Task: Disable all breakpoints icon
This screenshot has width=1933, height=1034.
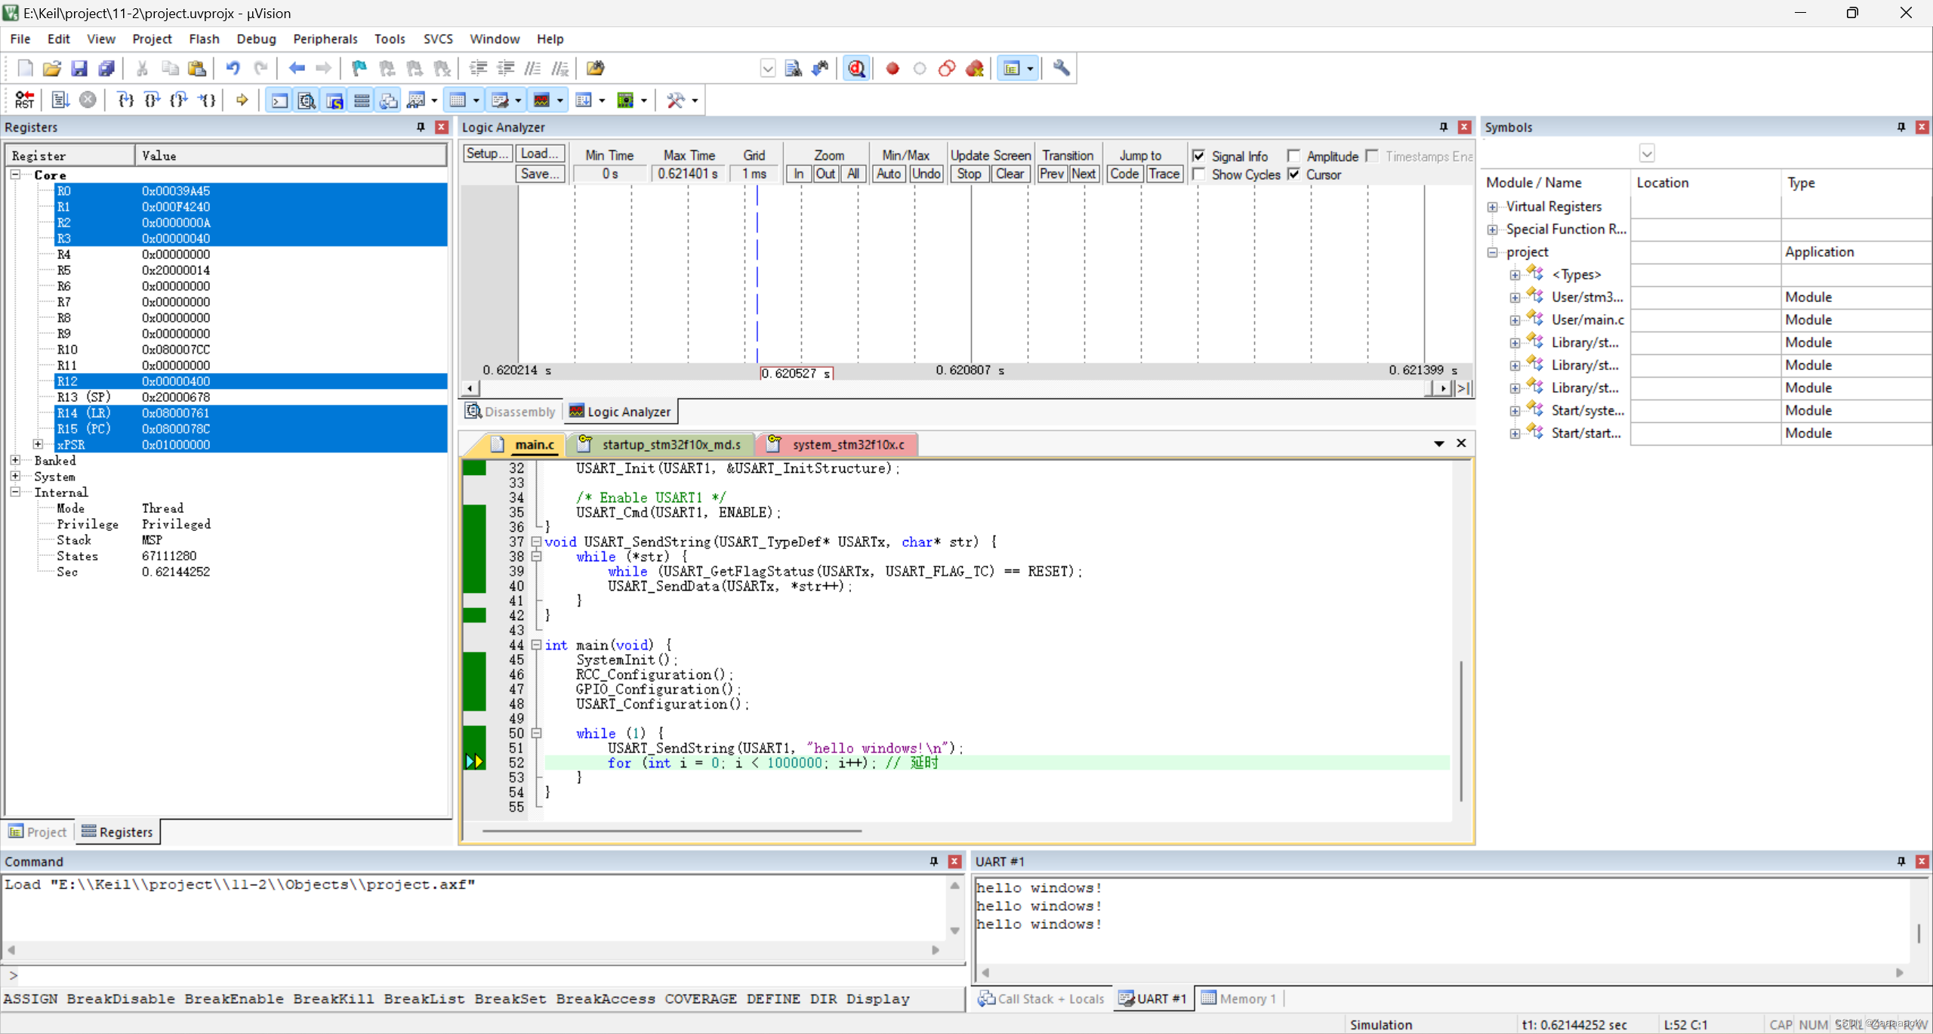Action: [x=947, y=69]
